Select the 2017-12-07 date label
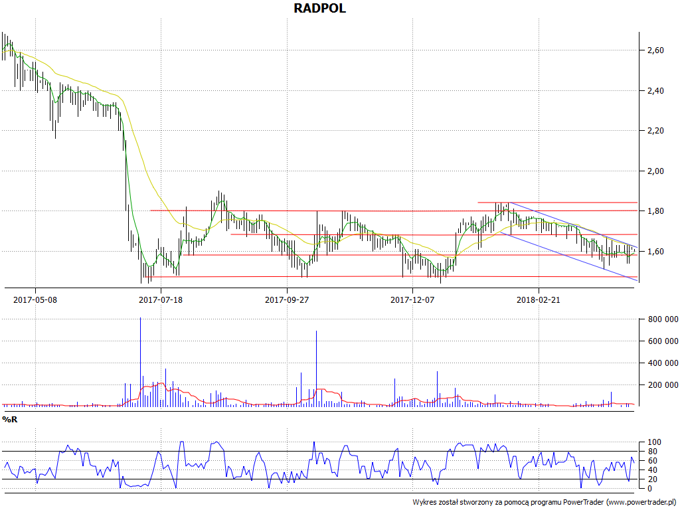The image size is (680, 510). coord(412,299)
